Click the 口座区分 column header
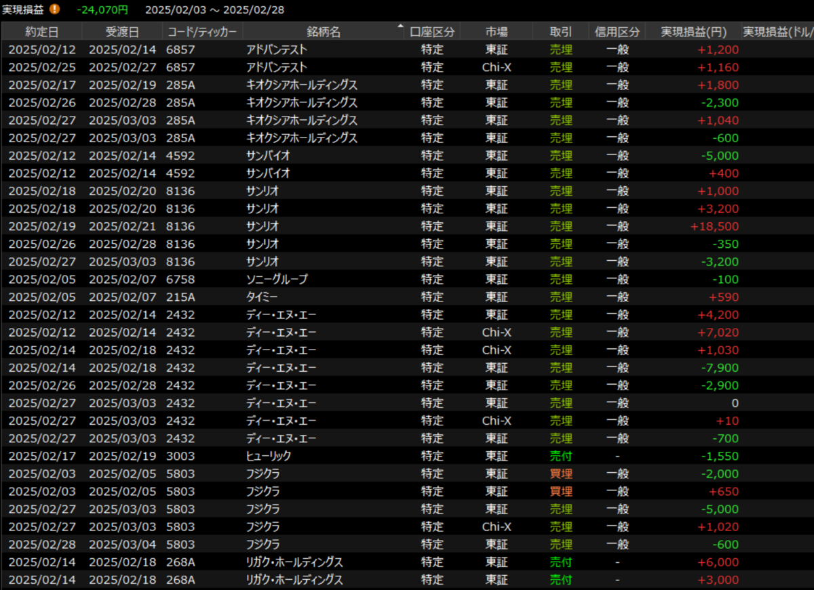 coord(432,32)
